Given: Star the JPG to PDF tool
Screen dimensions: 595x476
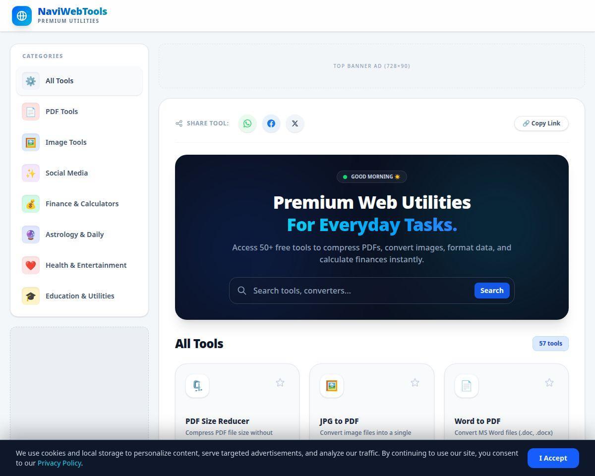Looking at the screenshot, I should point(415,383).
